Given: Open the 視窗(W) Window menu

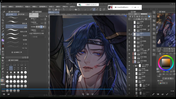Looking at the screenshot, I should [x=65, y=7].
